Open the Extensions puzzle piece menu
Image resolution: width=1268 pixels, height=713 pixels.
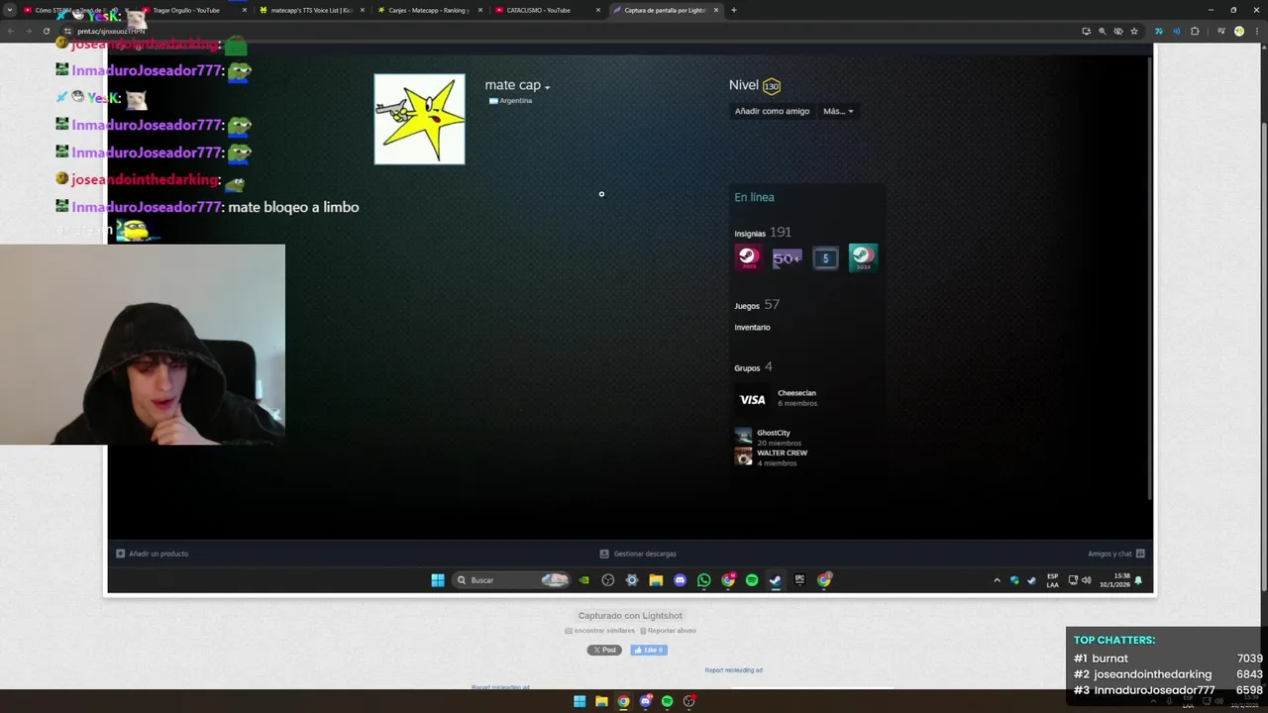(x=1195, y=31)
